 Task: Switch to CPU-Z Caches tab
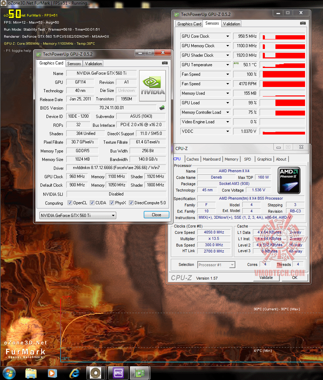pyautogui.click(x=193, y=159)
